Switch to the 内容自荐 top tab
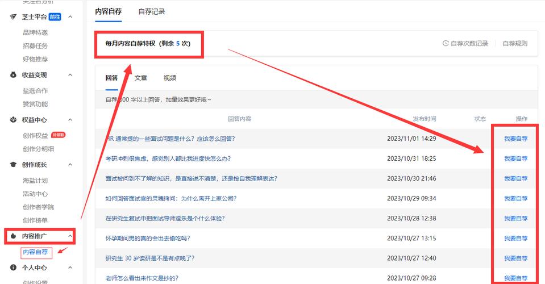 coord(108,11)
